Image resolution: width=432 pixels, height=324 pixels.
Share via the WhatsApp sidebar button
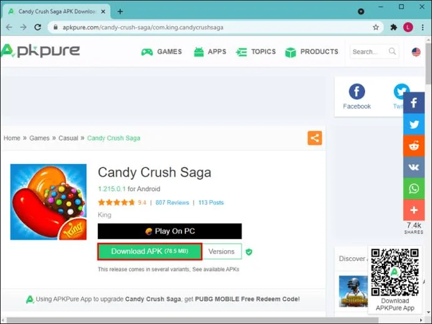(414, 189)
